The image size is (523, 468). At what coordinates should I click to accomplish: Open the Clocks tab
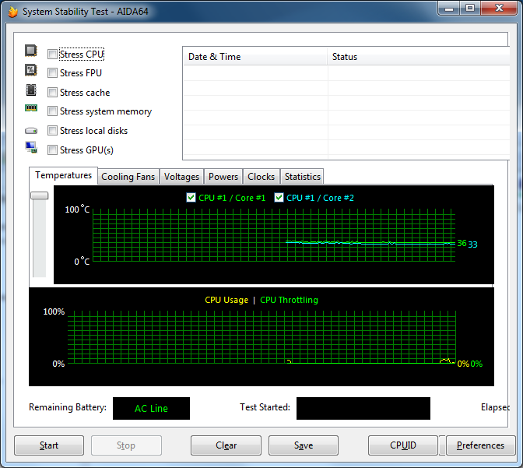click(x=261, y=177)
